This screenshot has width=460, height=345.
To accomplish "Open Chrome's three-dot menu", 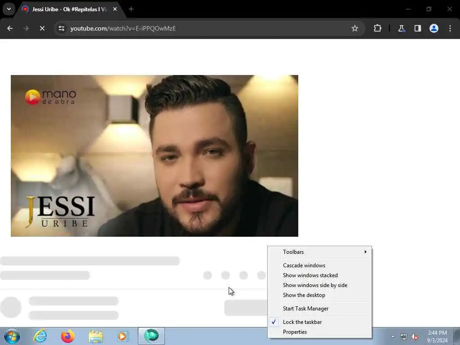I will (x=450, y=28).
